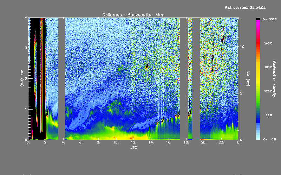The width and height of the screenshot is (281, 175).
Task: Click the '<= 0.0' colorbar value
Action: pyautogui.click(x=270, y=139)
